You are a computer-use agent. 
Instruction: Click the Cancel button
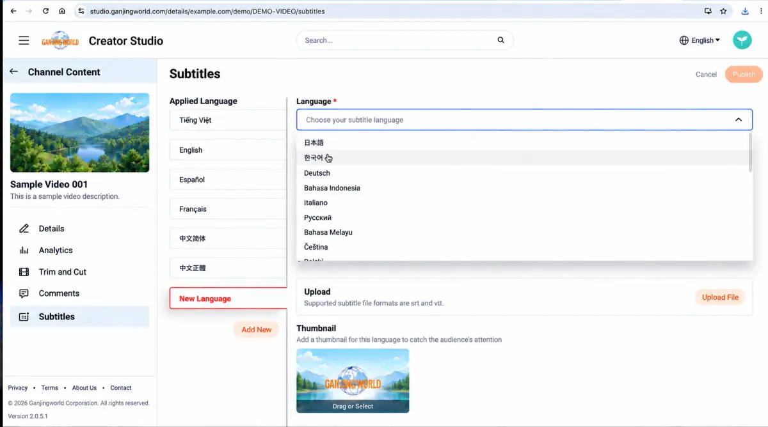(706, 74)
